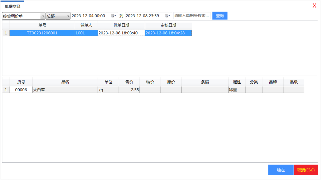321x180 pixels.
Task: Click the 售价 column header
Action: [x=129, y=82]
